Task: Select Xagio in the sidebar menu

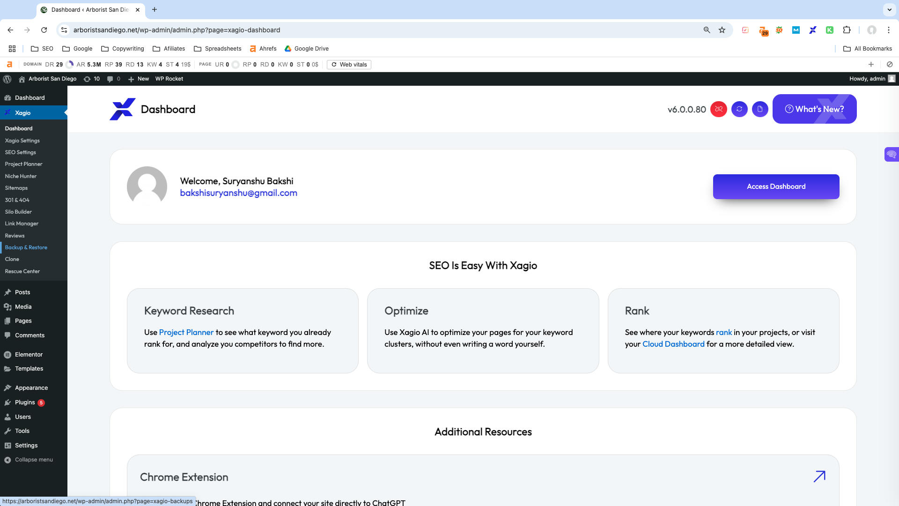Action: [34, 113]
